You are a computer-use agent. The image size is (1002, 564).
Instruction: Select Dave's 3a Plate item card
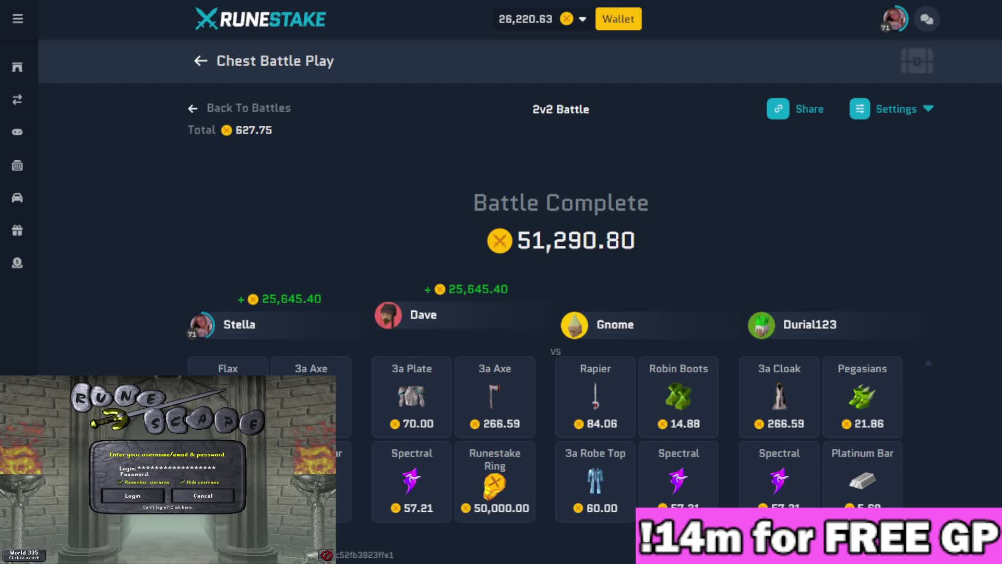(x=411, y=397)
